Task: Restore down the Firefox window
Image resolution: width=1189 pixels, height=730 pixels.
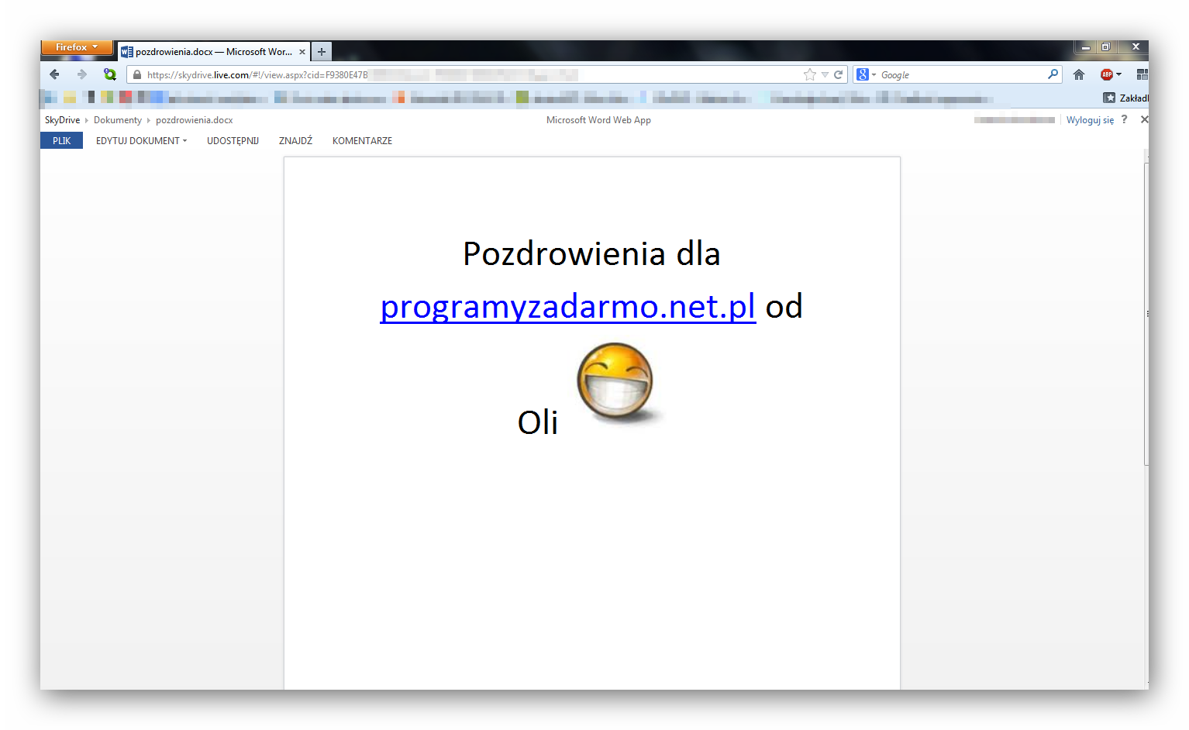Action: pos(1106,47)
